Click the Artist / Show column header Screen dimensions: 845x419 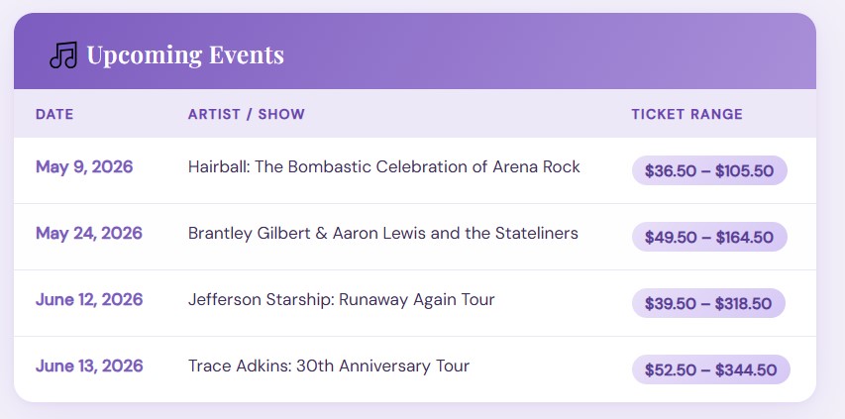247,115
